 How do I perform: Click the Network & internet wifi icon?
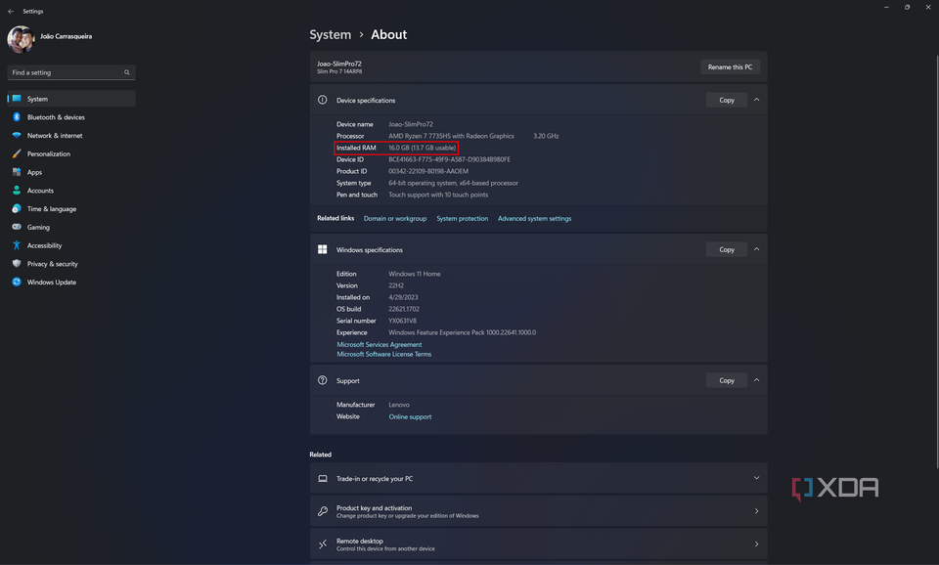[17, 135]
